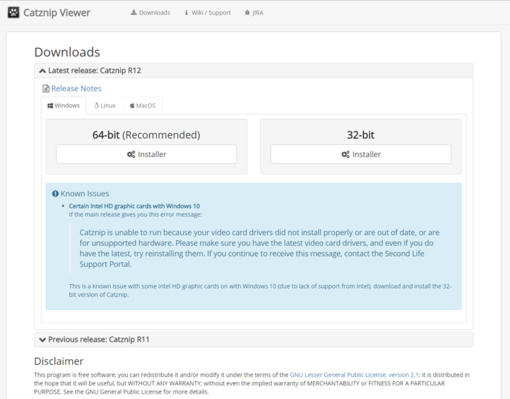The height and width of the screenshot is (399, 510).
Task: Select the Windows tab
Action: tap(64, 105)
